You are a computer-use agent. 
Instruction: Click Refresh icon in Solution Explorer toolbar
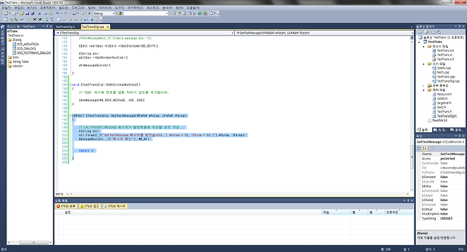click(433, 32)
